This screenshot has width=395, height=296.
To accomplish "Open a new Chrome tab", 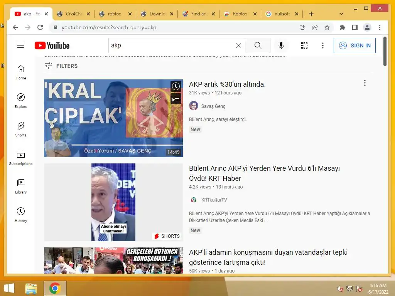I will click(x=311, y=14).
